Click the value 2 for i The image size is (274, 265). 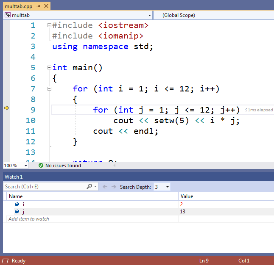pyautogui.click(x=182, y=204)
